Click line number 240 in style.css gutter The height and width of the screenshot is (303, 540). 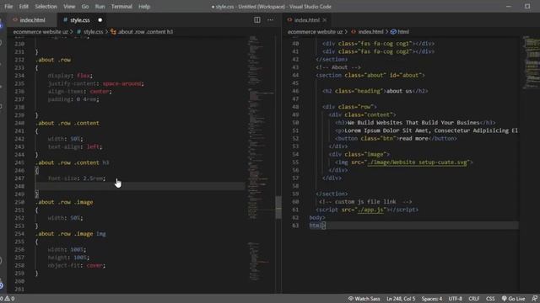point(19,123)
